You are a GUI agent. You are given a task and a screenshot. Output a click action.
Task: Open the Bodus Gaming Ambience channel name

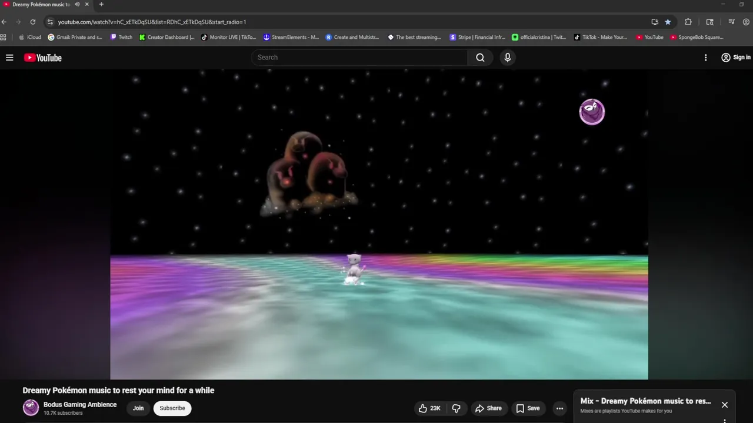[x=80, y=404]
